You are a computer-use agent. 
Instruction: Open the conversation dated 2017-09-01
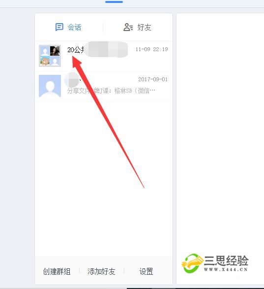pyautogui.click(x=104, y=86)
